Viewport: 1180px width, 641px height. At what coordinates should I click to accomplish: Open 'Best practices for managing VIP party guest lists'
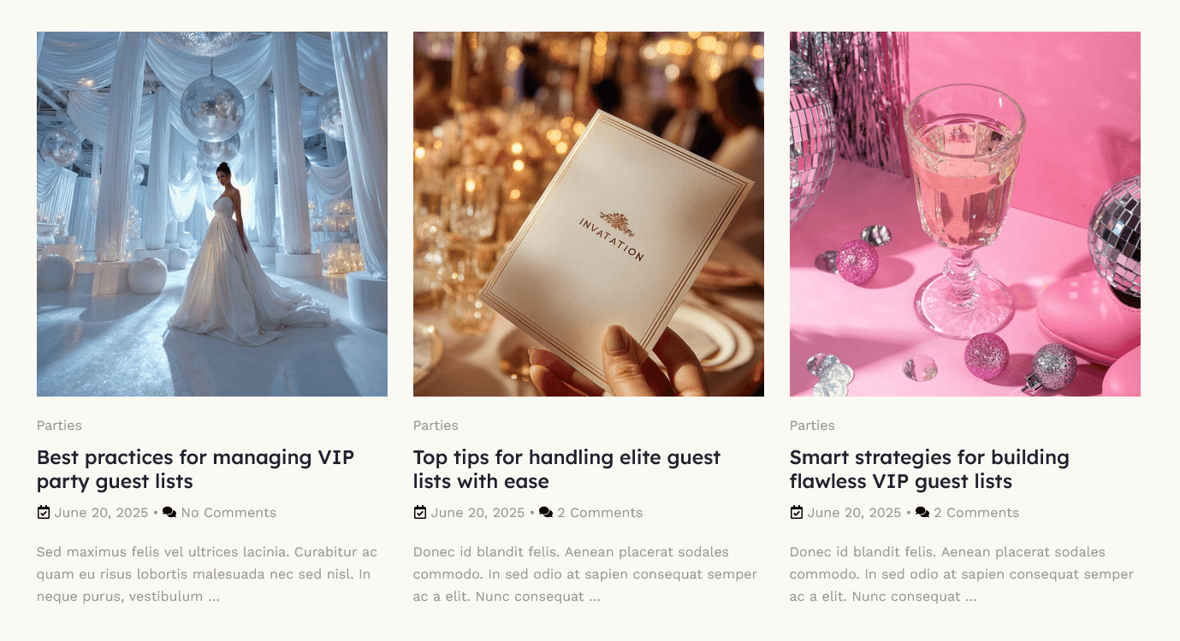[x=195, y=469]
